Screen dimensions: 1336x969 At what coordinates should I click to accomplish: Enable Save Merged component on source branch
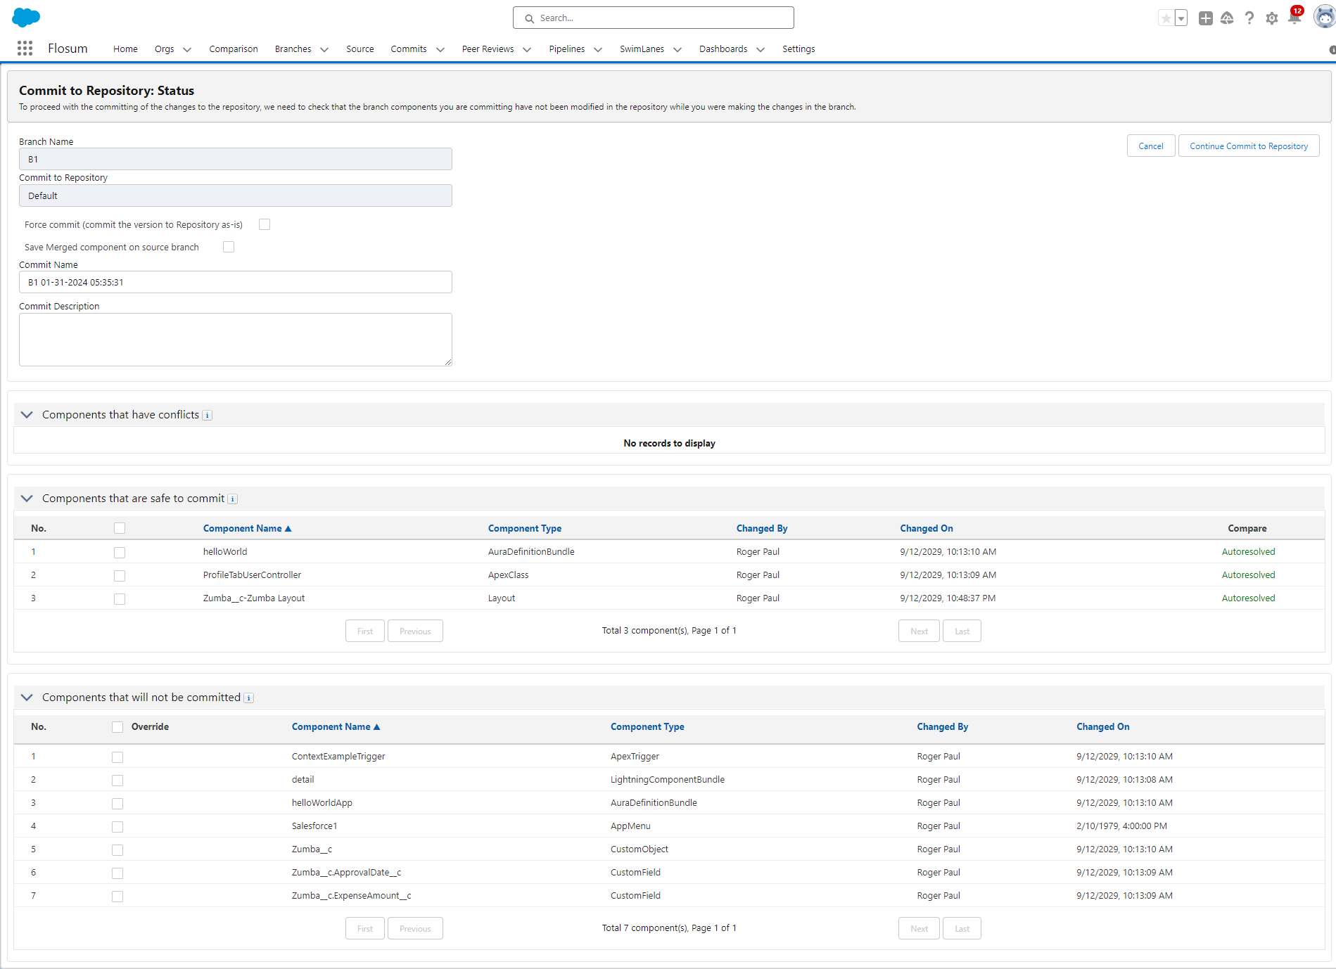pyautogui.click(x=229, y=247)
